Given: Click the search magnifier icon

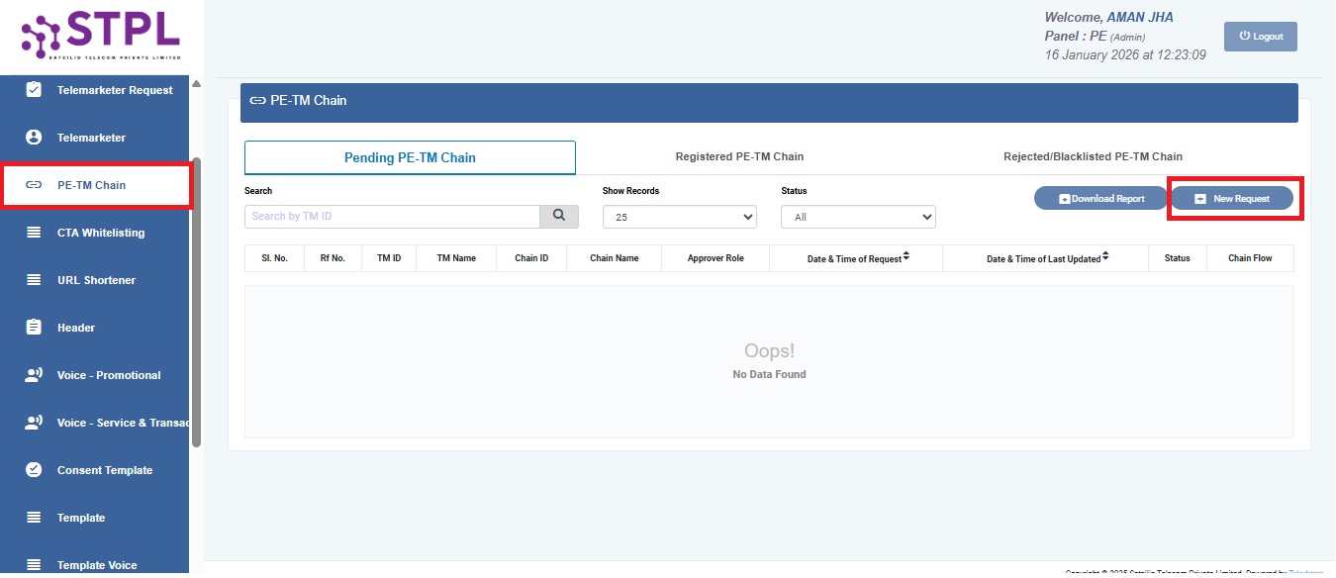Looking at the screenshot, I should pos(560,216).
